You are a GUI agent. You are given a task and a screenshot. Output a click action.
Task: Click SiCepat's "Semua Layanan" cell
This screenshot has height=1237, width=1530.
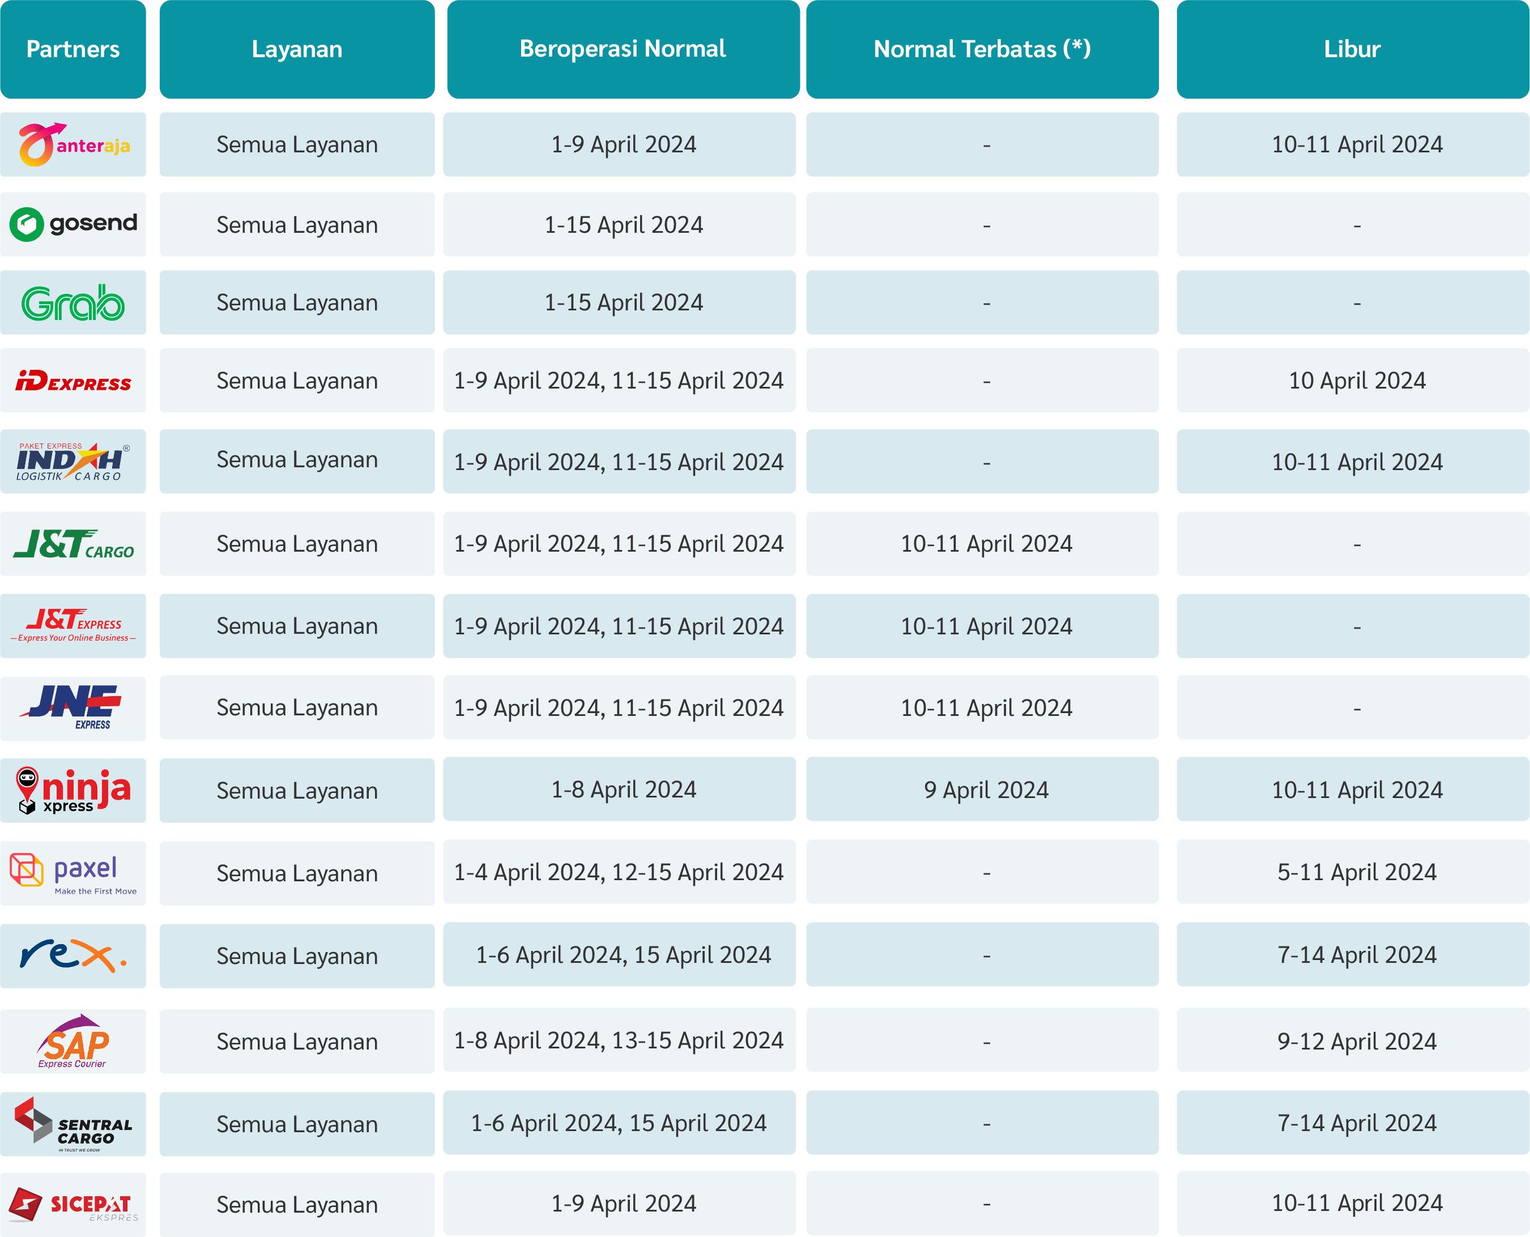pyautogui.click(x=297, y=1204)
